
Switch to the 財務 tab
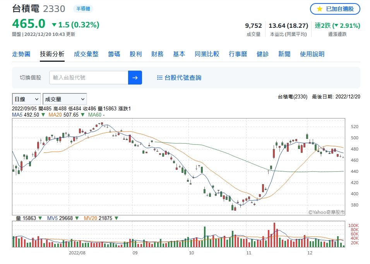(158, 54)
